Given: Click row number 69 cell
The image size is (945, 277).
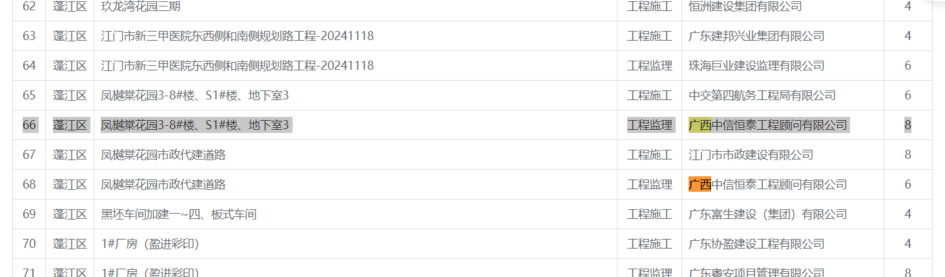Looking at the screenshot, I should tap(29, 214).
